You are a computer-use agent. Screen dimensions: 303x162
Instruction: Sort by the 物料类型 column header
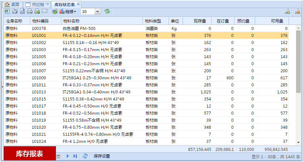pyautogui.click(x=156, y=21)
